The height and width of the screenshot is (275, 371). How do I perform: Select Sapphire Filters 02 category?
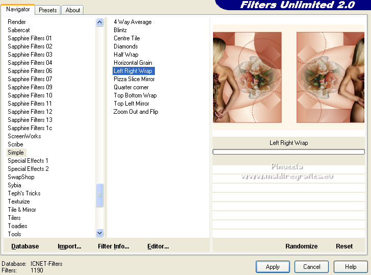click(30, 46)
